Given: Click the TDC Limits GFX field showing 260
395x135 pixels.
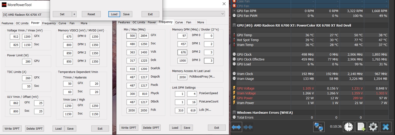Looking at the screenshot, I should 27,78.
